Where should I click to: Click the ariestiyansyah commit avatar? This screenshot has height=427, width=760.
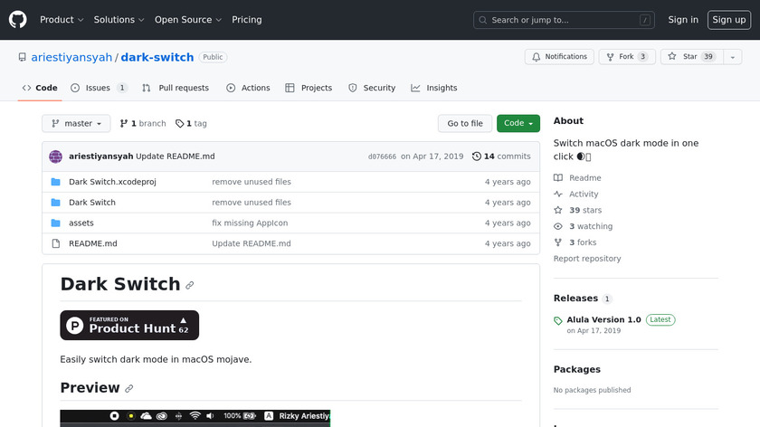[56, 157]
